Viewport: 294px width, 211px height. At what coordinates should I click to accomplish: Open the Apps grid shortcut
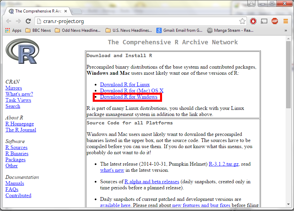pos(13,30)
